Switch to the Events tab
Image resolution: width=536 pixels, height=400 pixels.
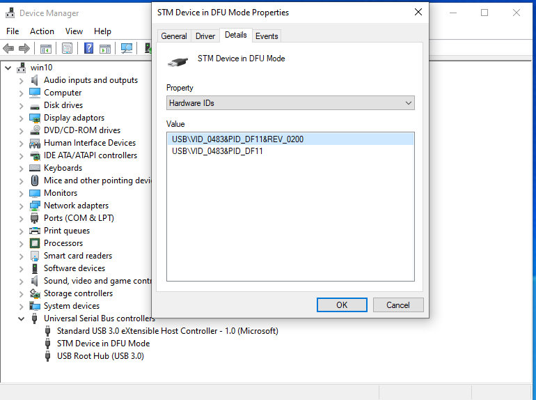[267, 36]
